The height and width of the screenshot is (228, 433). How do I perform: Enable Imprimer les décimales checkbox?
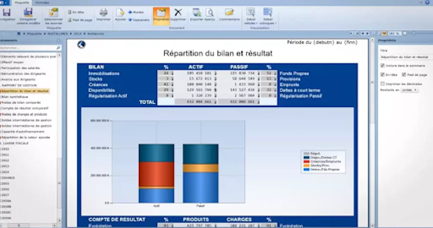point(382,84)
